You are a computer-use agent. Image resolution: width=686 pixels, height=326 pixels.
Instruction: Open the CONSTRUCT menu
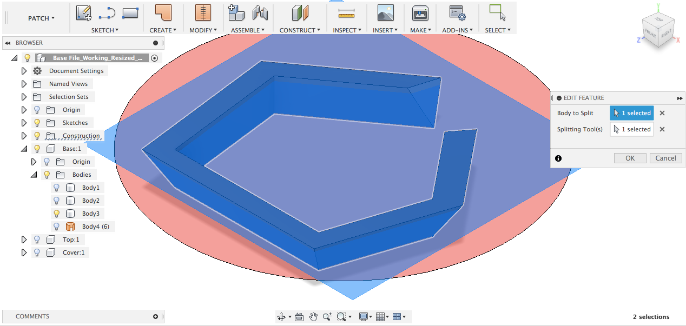(x=300, y=30)
